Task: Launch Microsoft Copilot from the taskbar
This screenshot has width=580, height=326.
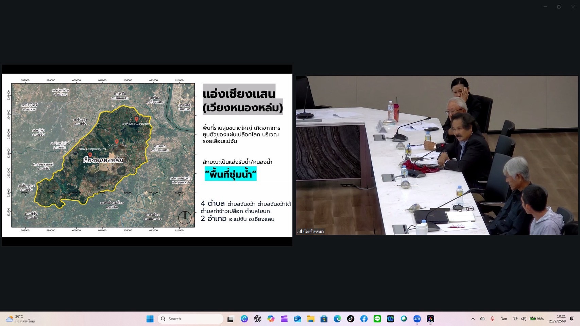Action: point(271,319)
